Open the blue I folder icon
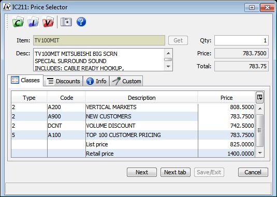The image size is (277, 197). pos(33,22)
